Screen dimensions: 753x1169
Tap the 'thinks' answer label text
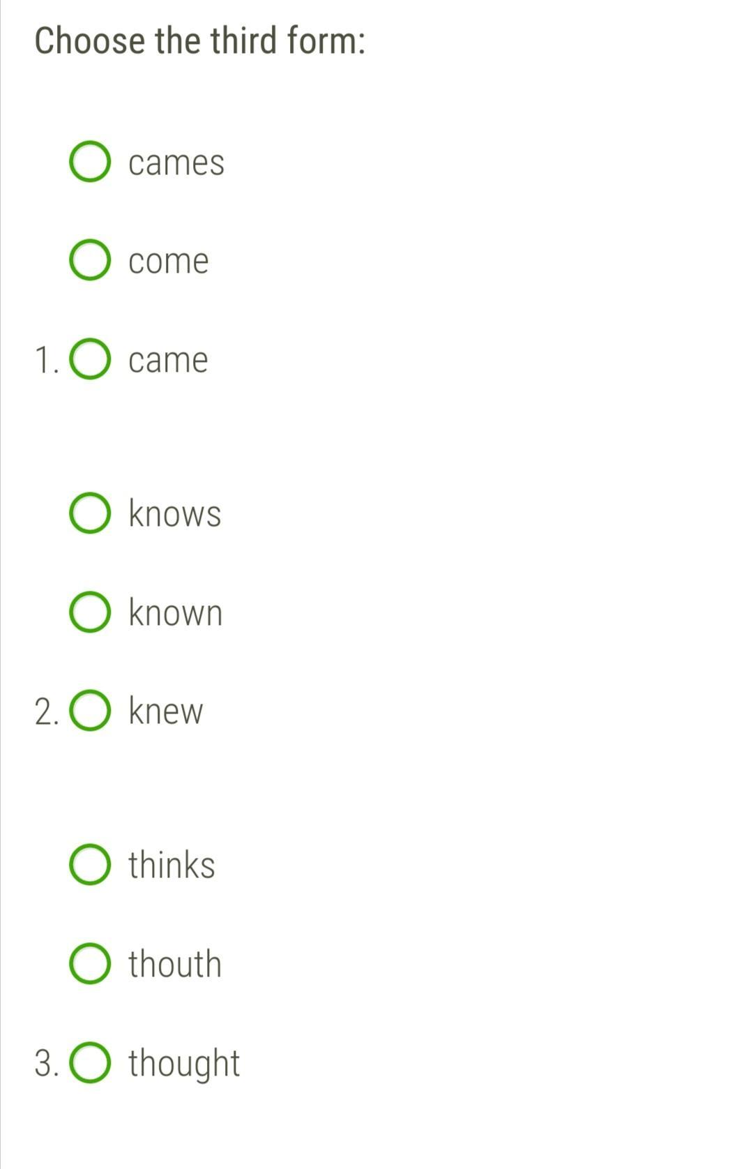(172, 866)
